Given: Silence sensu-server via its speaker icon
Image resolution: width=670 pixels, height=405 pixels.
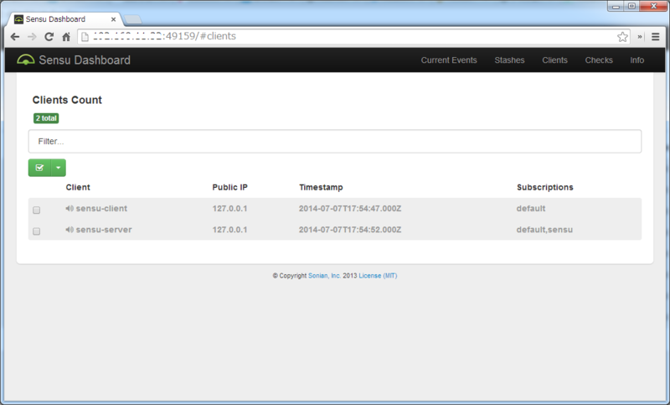Looking at the screenshot, I should 70,230.
